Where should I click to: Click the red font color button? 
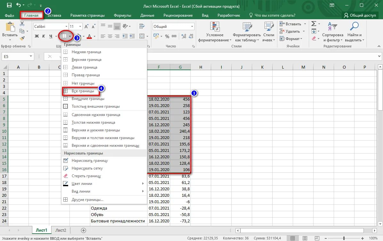(89, 36)
